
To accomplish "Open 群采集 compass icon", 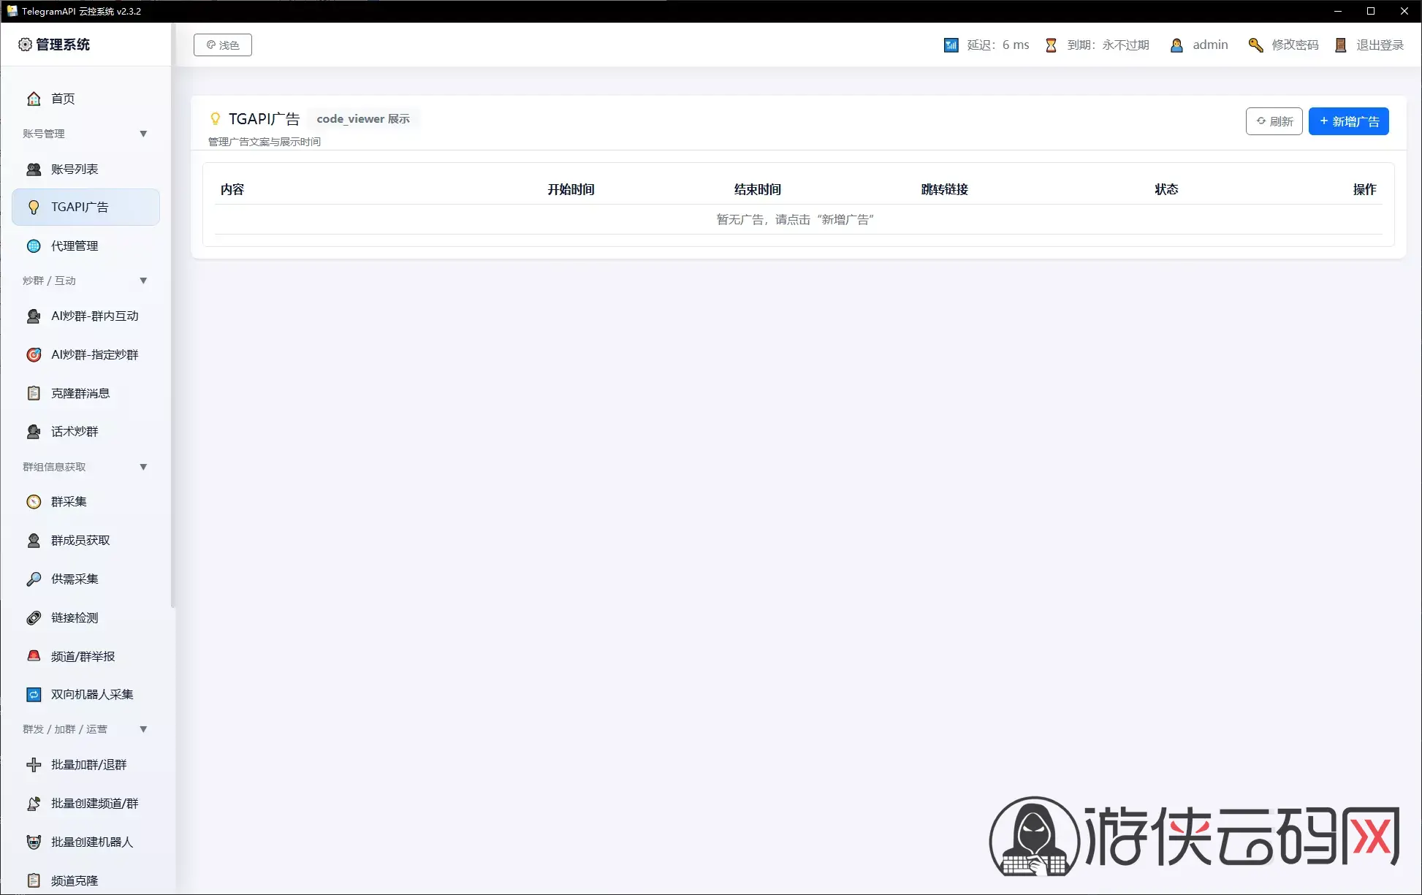I will pos(34,502).
